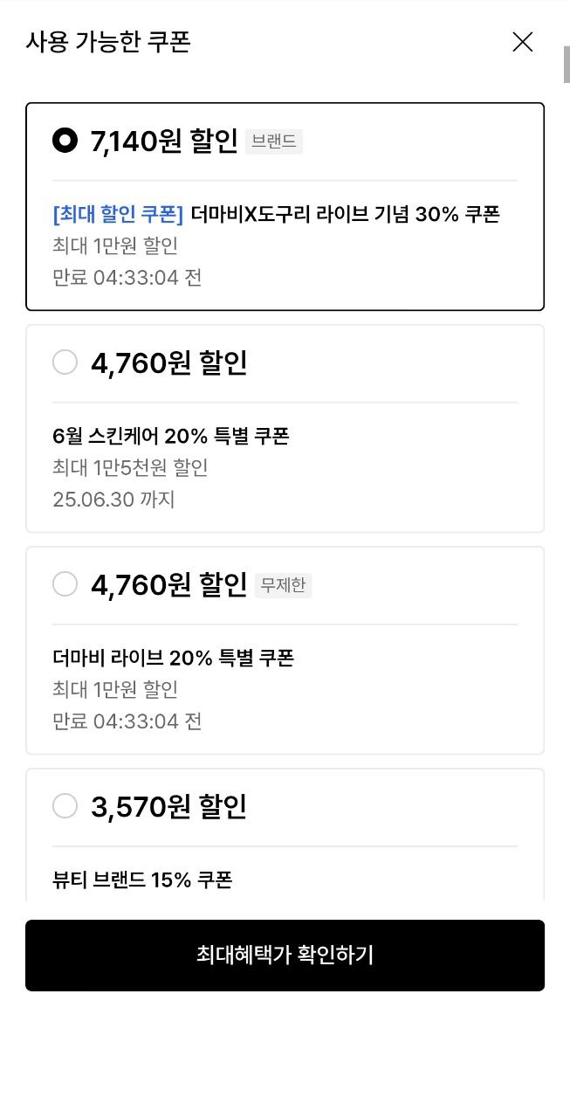Click the 6월 스킨케어 20% 특별 쿠폰 title
The image size is (570, 1118).
pyautogui.click(x=170, y=436)
